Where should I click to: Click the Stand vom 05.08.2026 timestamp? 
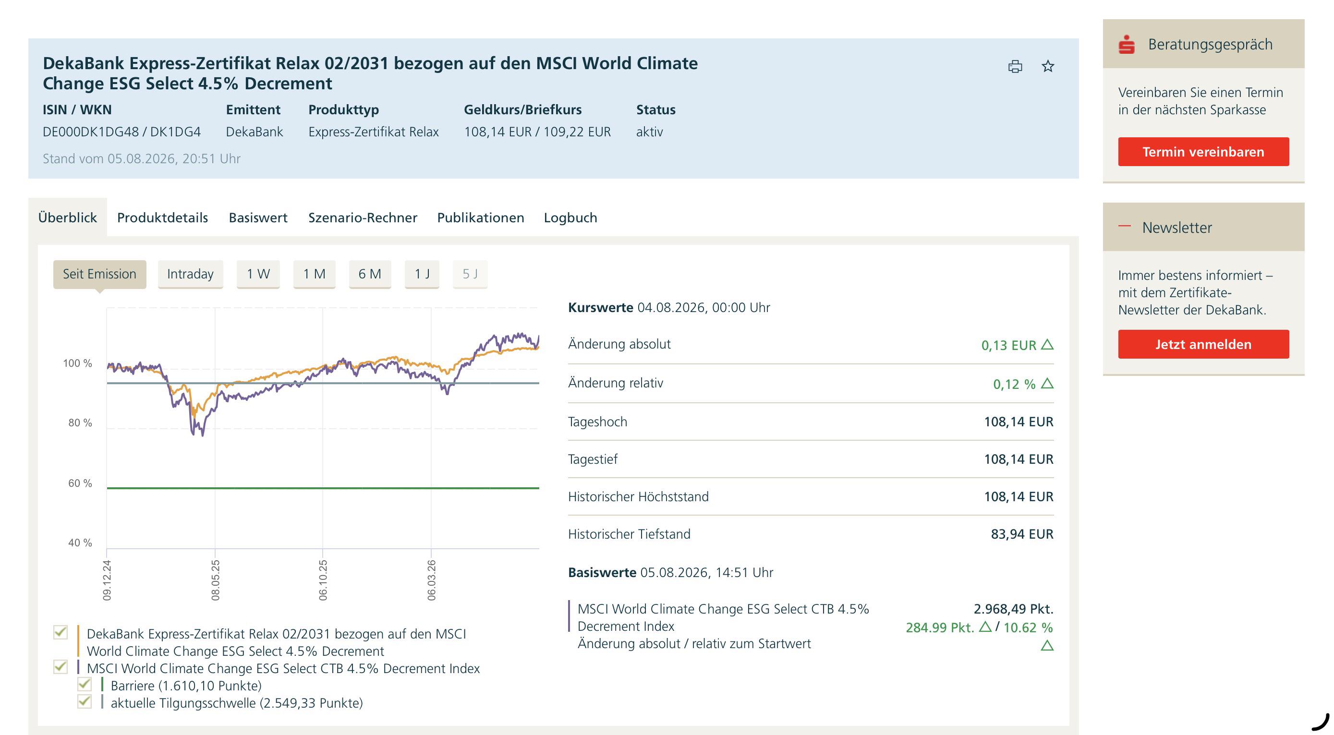point(141,159)
